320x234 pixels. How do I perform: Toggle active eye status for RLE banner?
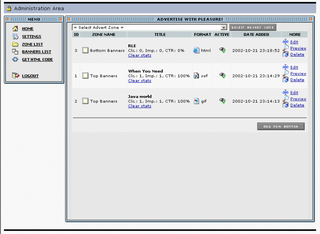pyautogui.click(x=222, y=50)
